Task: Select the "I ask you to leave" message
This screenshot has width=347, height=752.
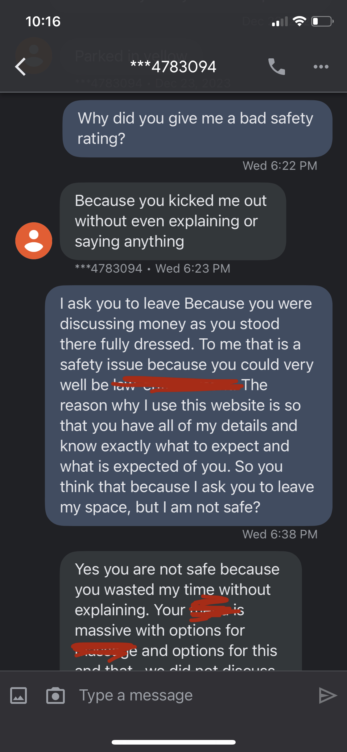Action: 188,405
